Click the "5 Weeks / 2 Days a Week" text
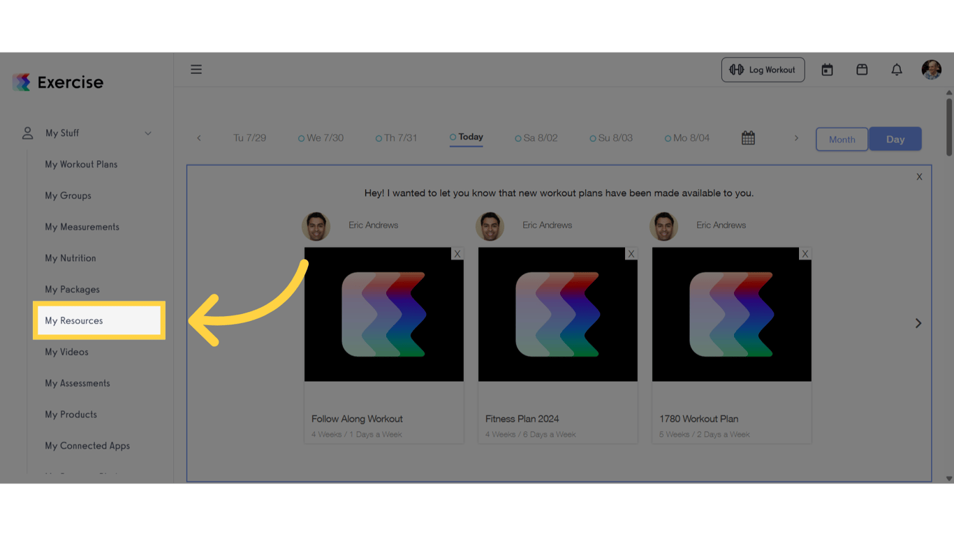954x536 pixels. pos(705,435)
